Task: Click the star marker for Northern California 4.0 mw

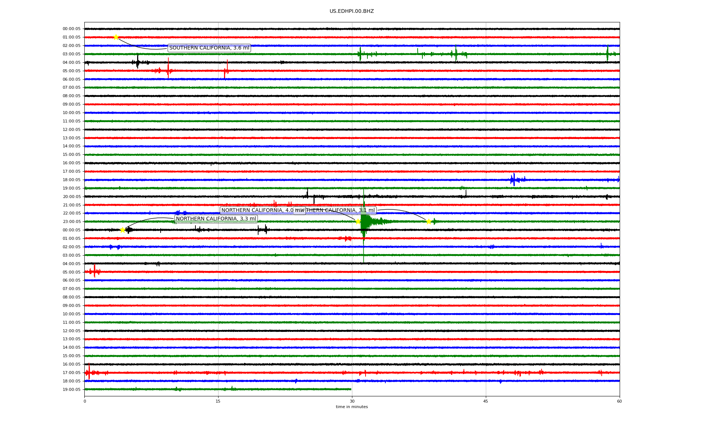Action: click(x=358, y=221)
